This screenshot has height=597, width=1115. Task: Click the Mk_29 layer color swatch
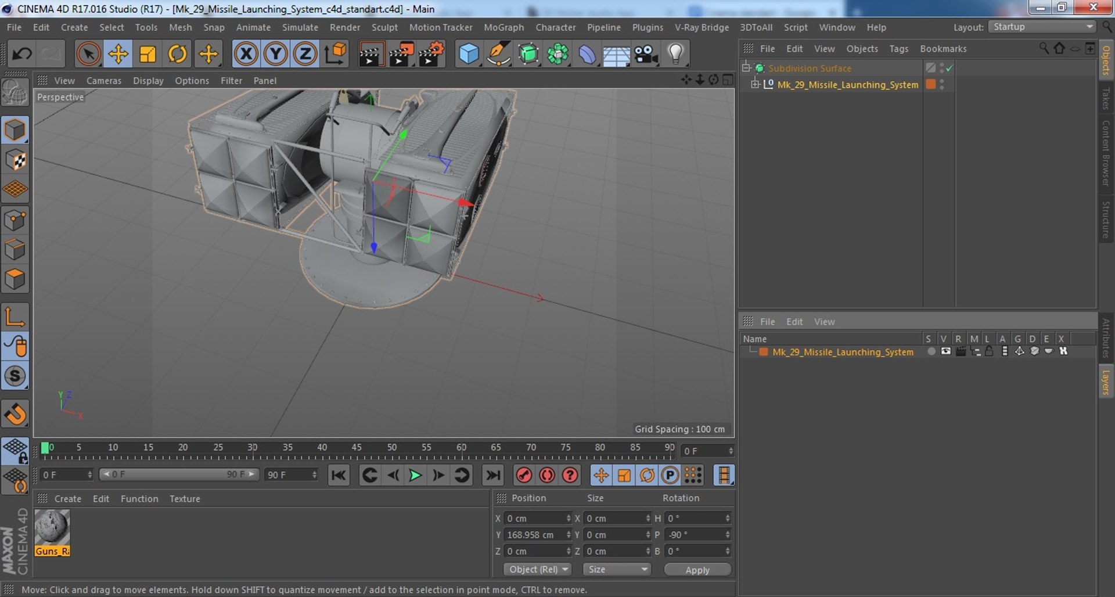tap(764, 352)
